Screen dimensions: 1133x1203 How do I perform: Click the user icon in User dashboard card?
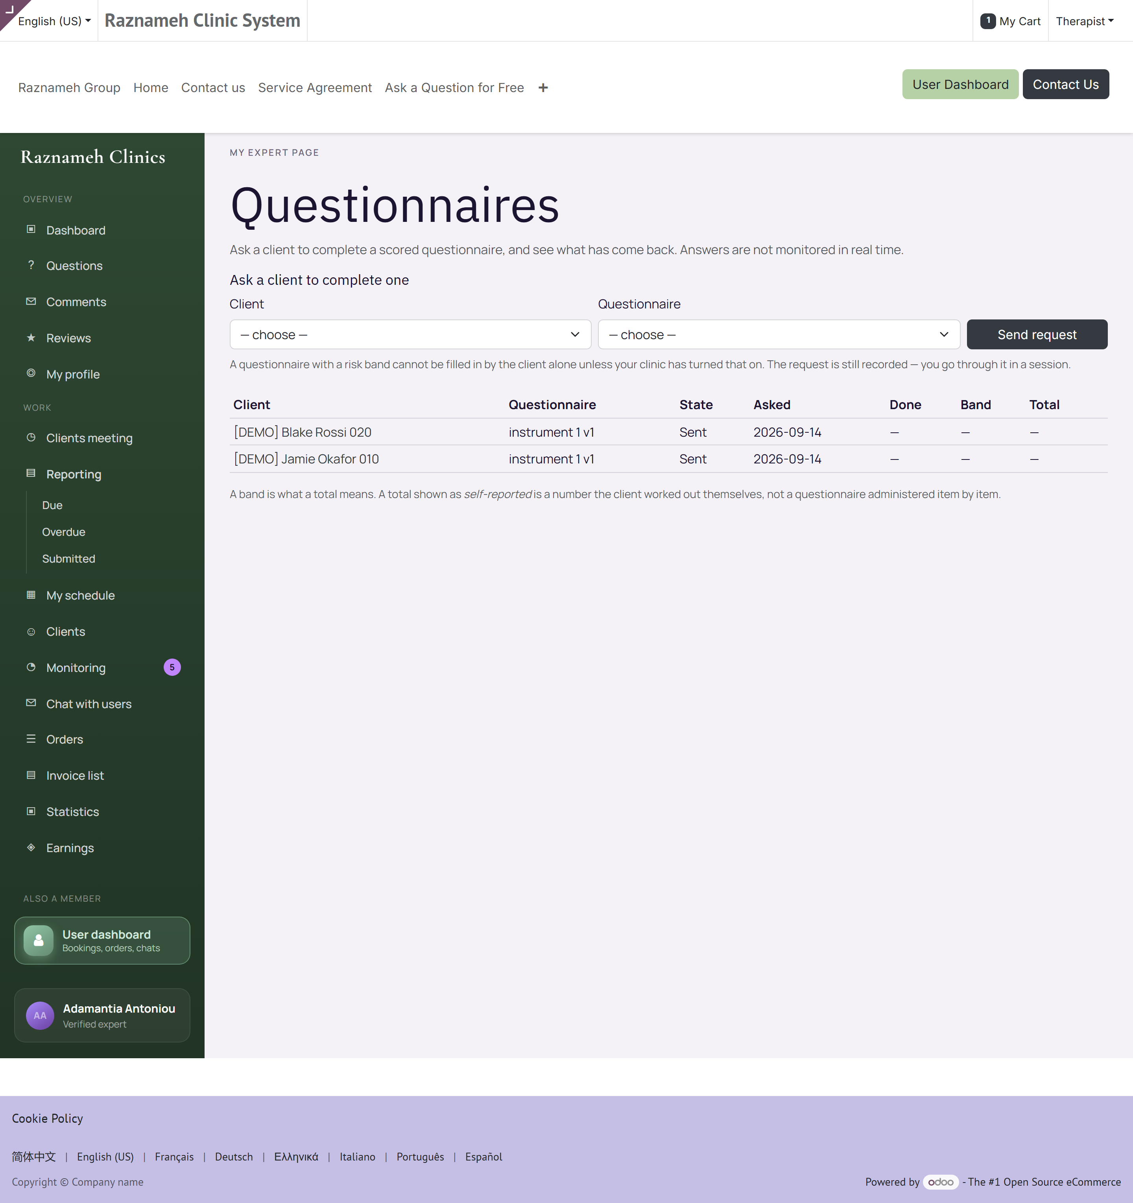39,940
